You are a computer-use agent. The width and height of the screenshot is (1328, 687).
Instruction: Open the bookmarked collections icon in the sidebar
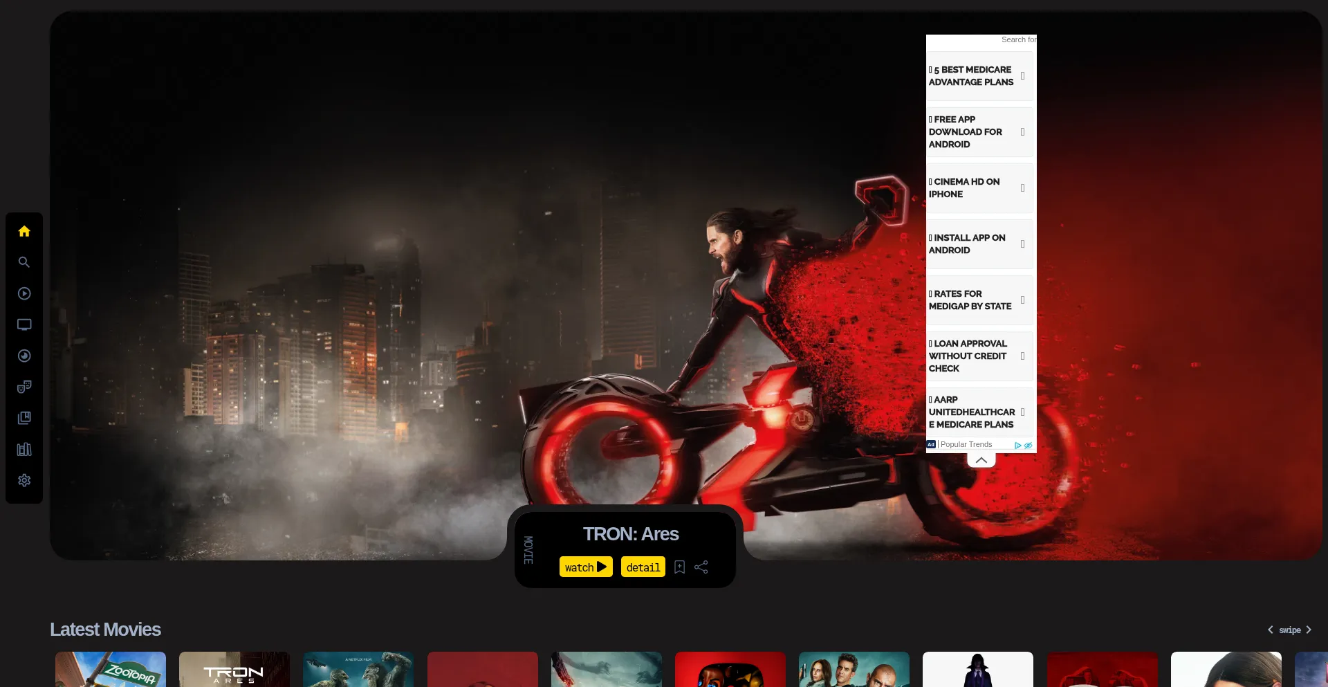[x=24, y=418]
